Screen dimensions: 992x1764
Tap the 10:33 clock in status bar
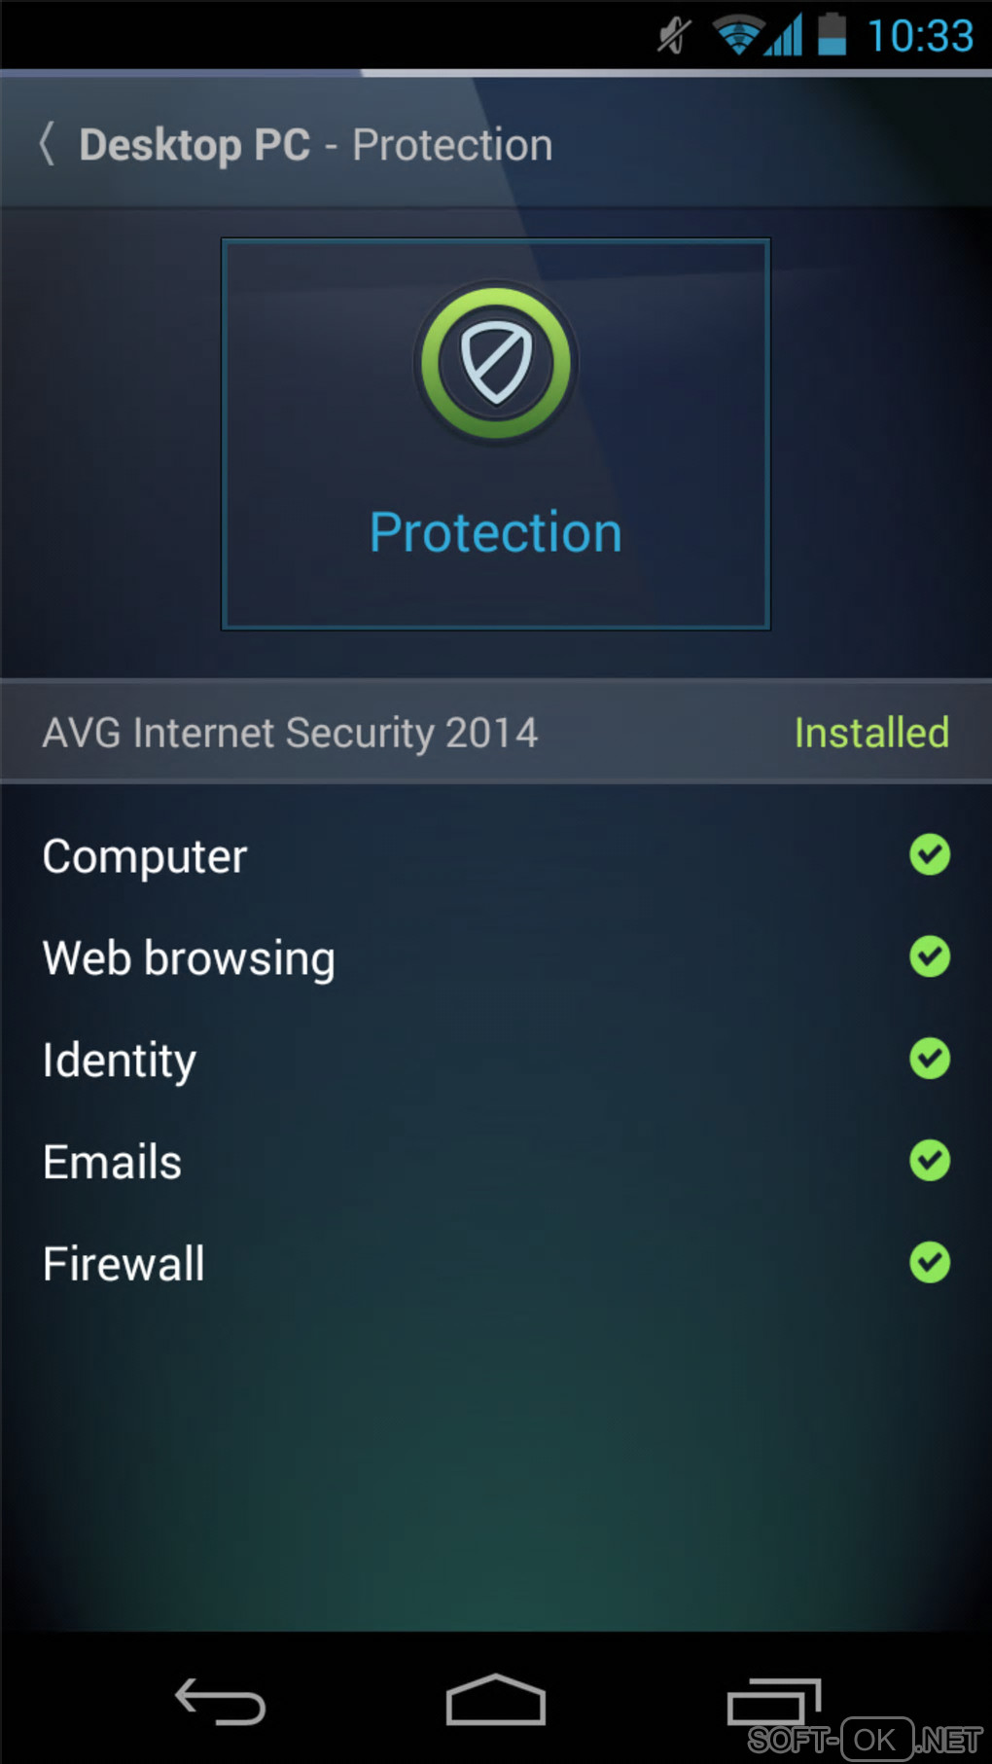click(x=920, y=36)
